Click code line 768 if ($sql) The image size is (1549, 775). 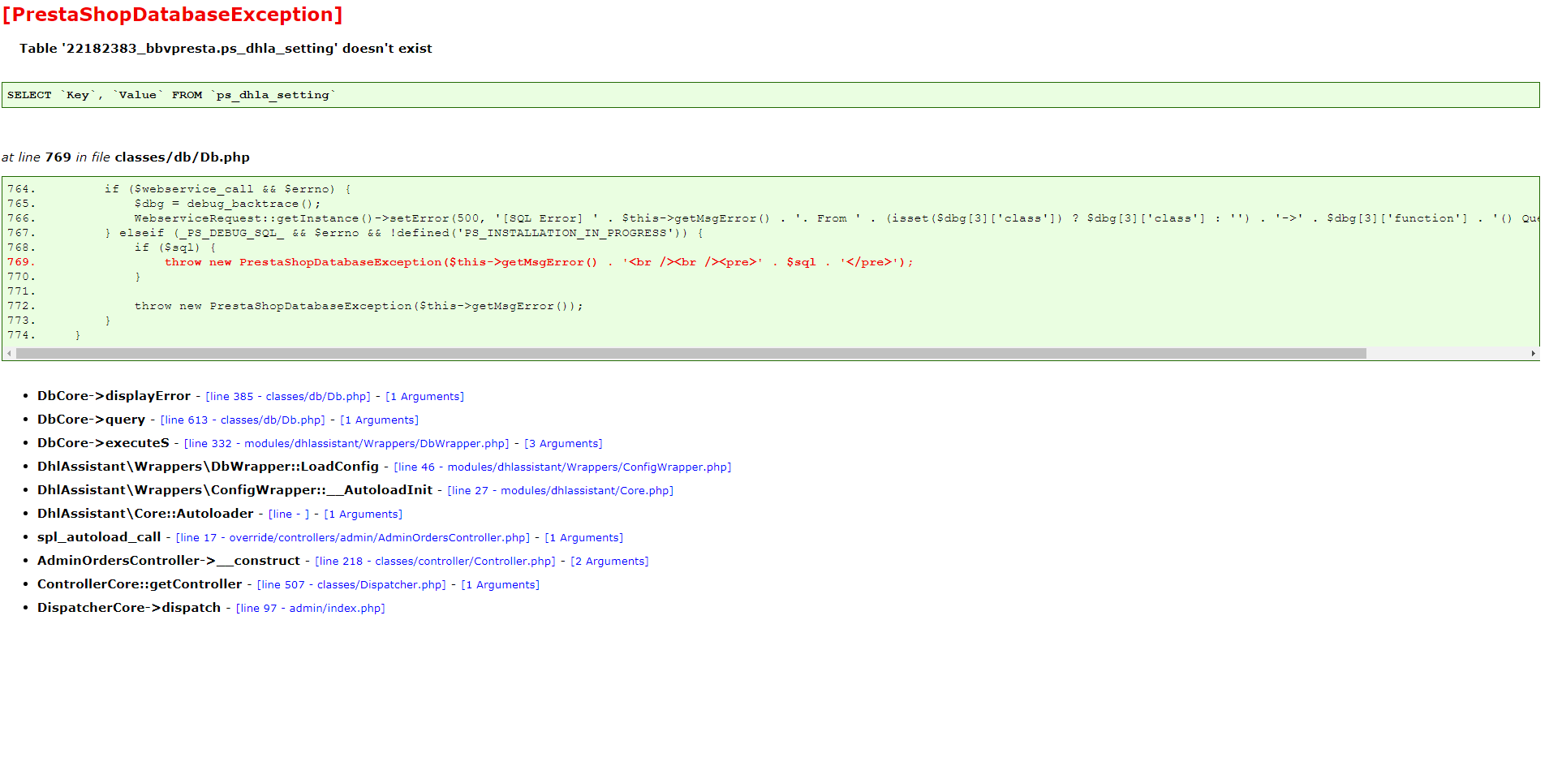pos(174,248)
